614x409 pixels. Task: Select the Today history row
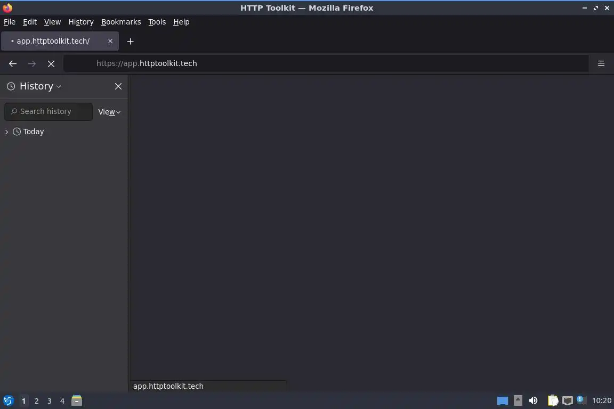pos(64,132)
